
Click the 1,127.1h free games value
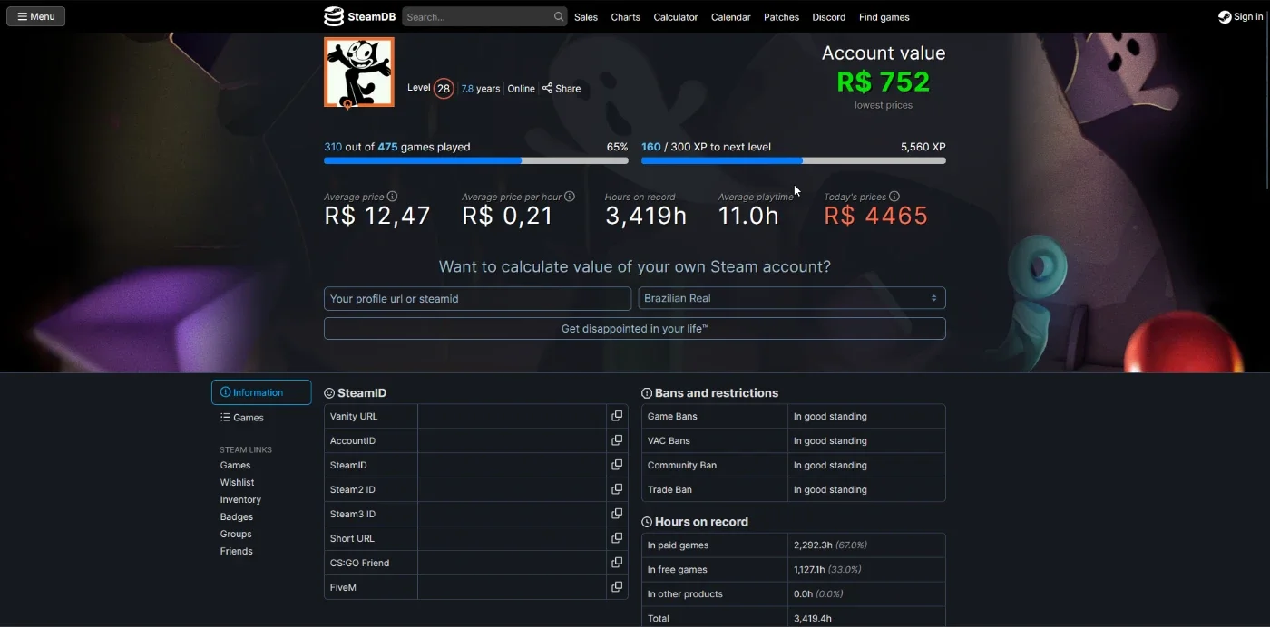tap(809, 570)
